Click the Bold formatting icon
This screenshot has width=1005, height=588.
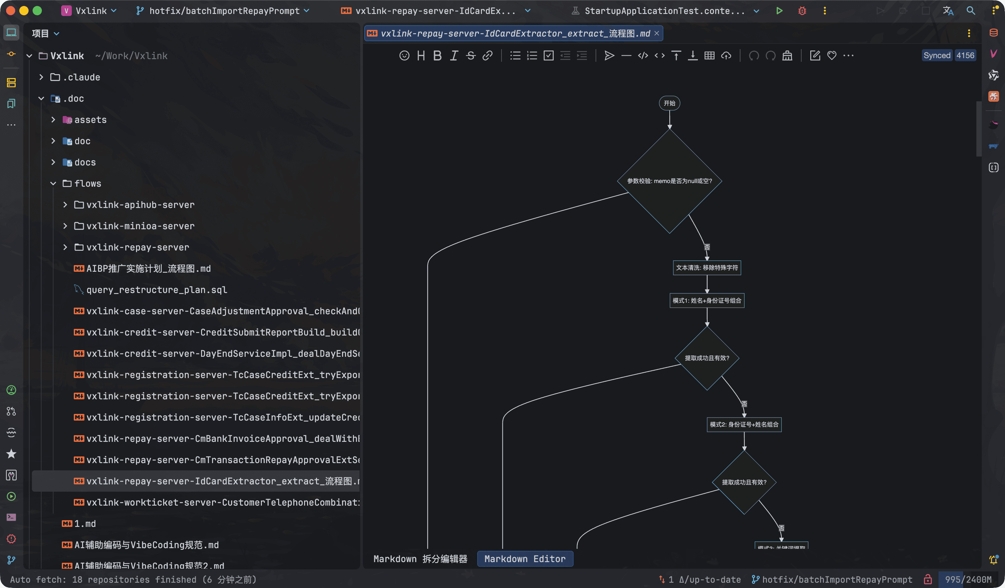click(437, 55)
